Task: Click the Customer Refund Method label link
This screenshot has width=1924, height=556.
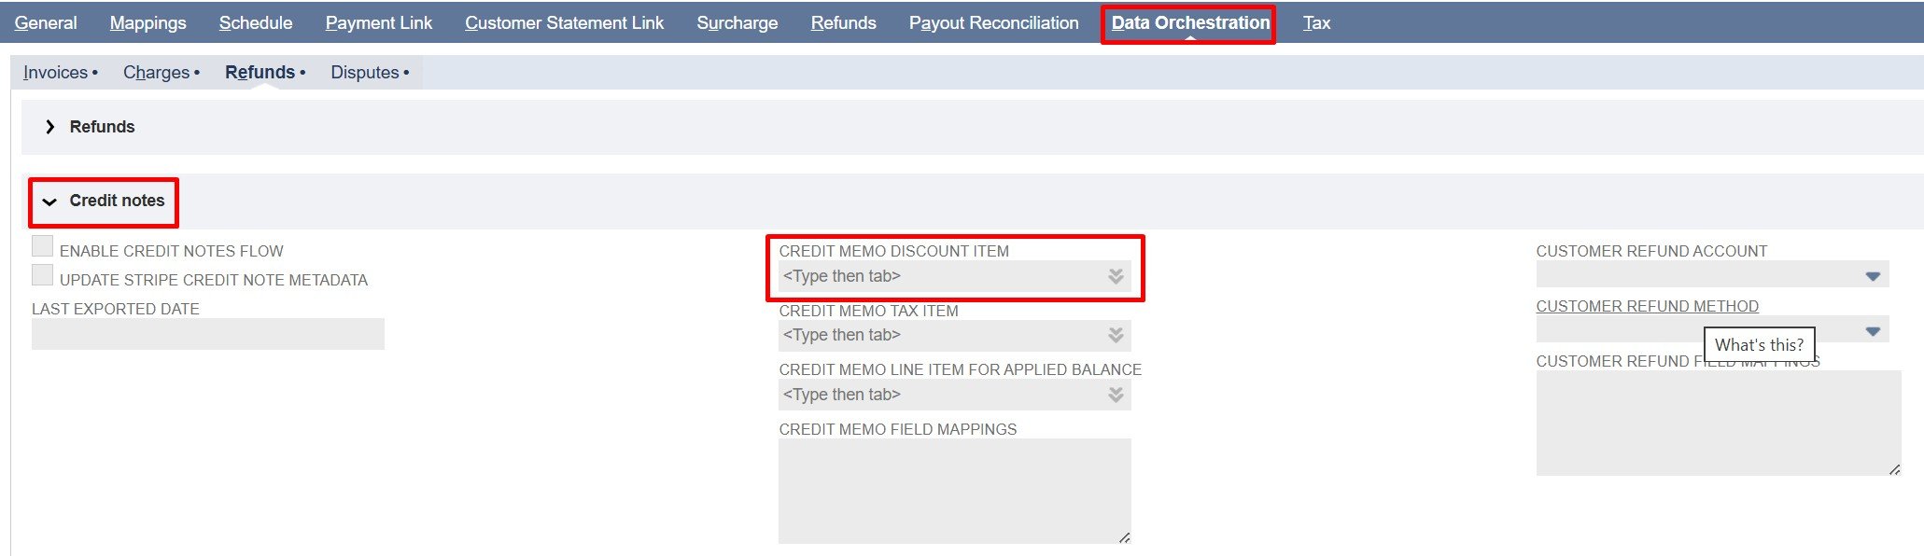Action: pos(1647,306)
